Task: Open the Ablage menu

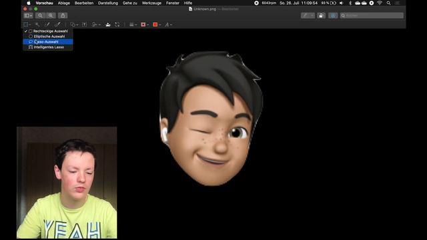Action: coord(64,3)
